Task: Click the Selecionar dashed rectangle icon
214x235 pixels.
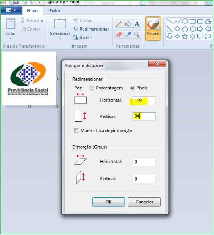Action: [60, 24]
